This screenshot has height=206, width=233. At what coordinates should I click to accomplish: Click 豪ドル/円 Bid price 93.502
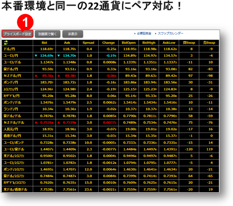pos(48,69)
